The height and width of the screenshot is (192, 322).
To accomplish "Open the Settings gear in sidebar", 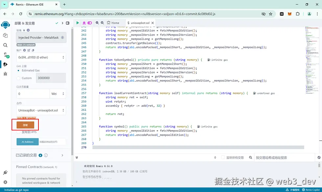I will pos(5,182).
